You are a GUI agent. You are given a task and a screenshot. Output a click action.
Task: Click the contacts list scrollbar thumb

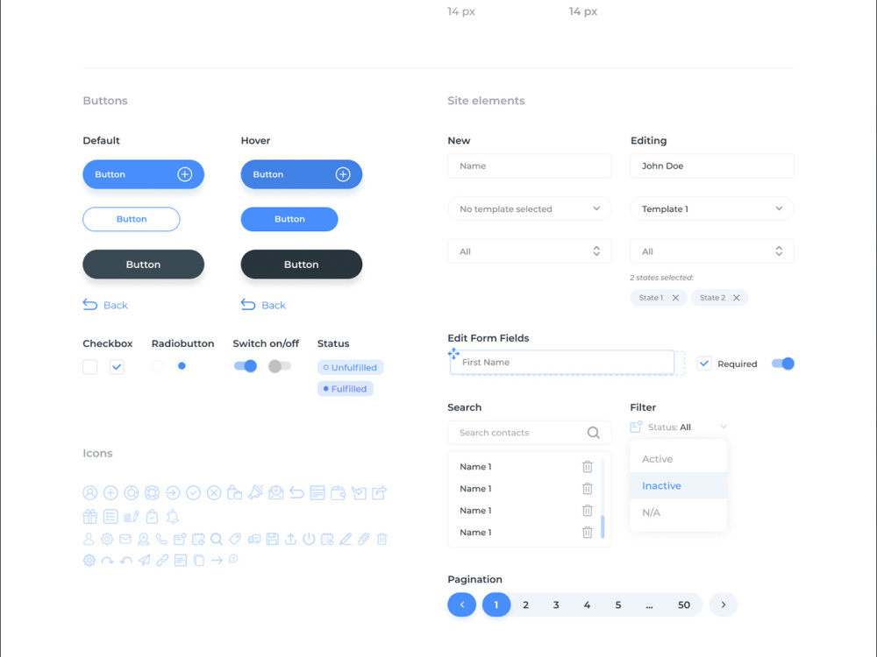click(x=602, y=526)
